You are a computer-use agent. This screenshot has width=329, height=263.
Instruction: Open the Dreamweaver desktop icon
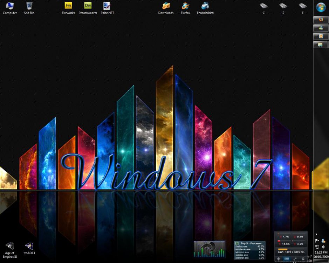coord(88,6)
